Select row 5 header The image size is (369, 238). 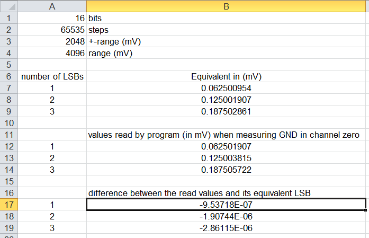point(8,65)
